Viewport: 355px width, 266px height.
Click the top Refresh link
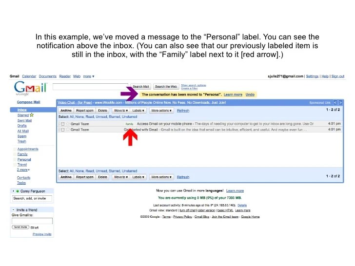(183, 111)
